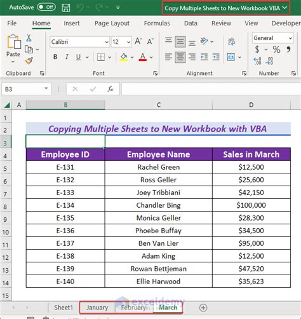Image resolution: width=301 pixels, height=319 pixels.
Task: Switch to the Insert ribbon tab
Action: 72,23
